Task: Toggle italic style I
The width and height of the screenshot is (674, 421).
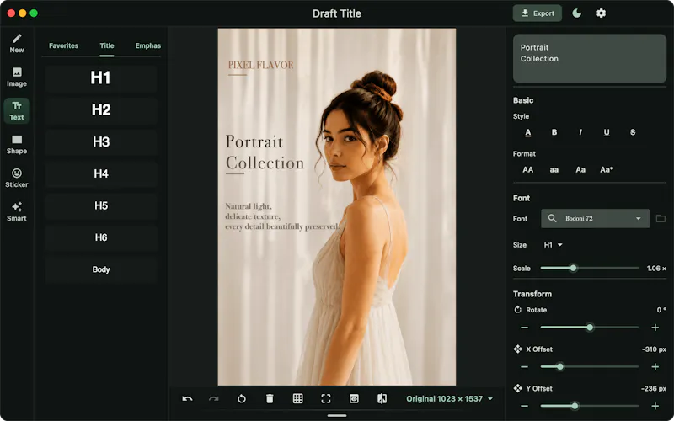Action: [580, 132]
